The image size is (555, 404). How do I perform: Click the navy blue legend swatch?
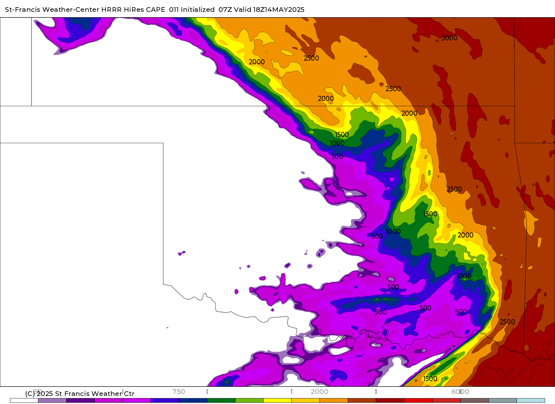pyautogui.click(x=193, y=401)
